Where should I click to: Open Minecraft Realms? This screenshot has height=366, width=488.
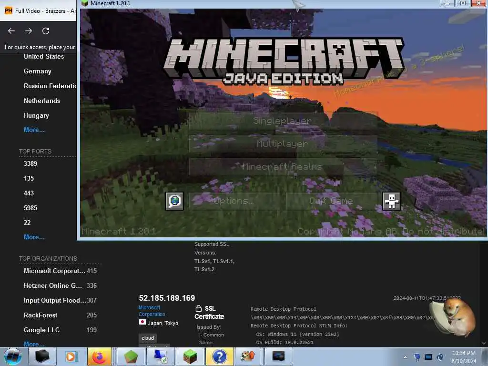pyautogui.click(x=283, y=167)
